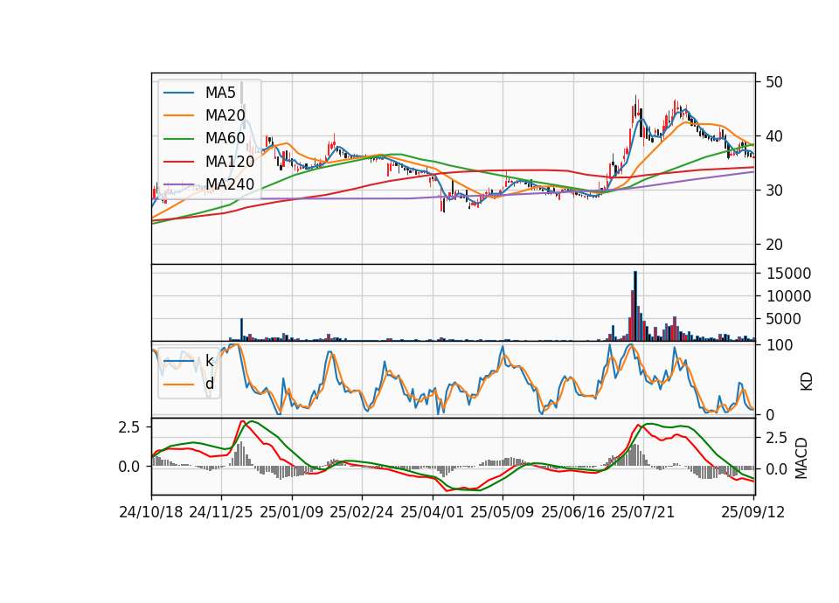Screen dimensions: 839x603
Task: Click the MA5 legend label
Action: tap(220, 93)
